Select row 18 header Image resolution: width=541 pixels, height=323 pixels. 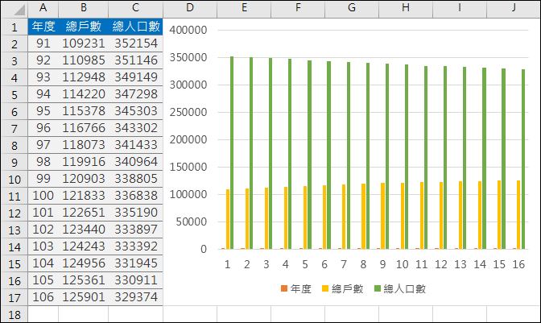click(14, 314)
